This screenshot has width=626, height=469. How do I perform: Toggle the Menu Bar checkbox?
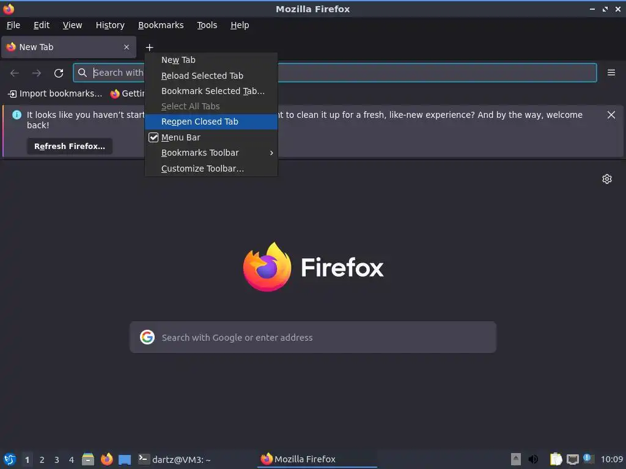(x=153, y=137)
